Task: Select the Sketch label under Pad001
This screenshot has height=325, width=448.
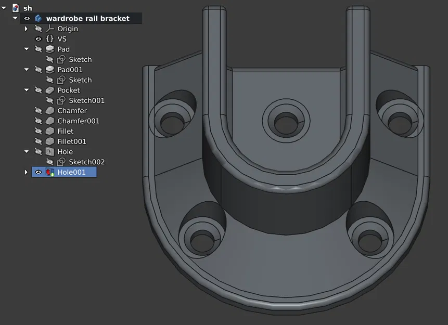Action: tap(80, 80)
